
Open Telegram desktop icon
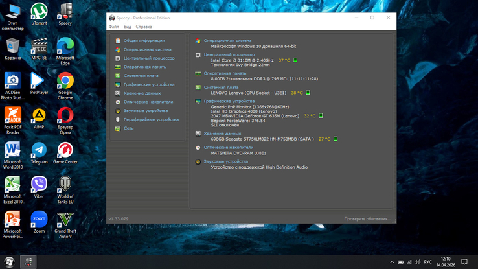39,153
